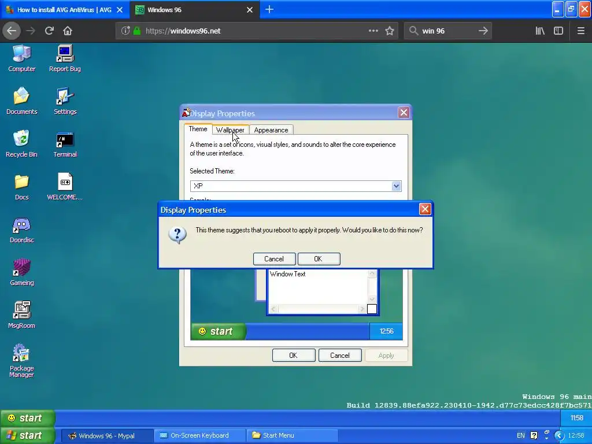Reload the windows96.net page
Image resolution: width=592 pixels, height=444 pixels.
pyautogui.click(x=49, y=31)
